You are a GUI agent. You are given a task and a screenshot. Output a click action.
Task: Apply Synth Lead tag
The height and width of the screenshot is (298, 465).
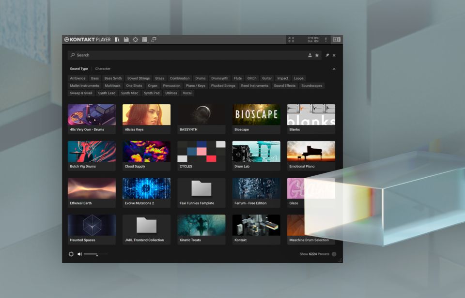coord(107,93)
